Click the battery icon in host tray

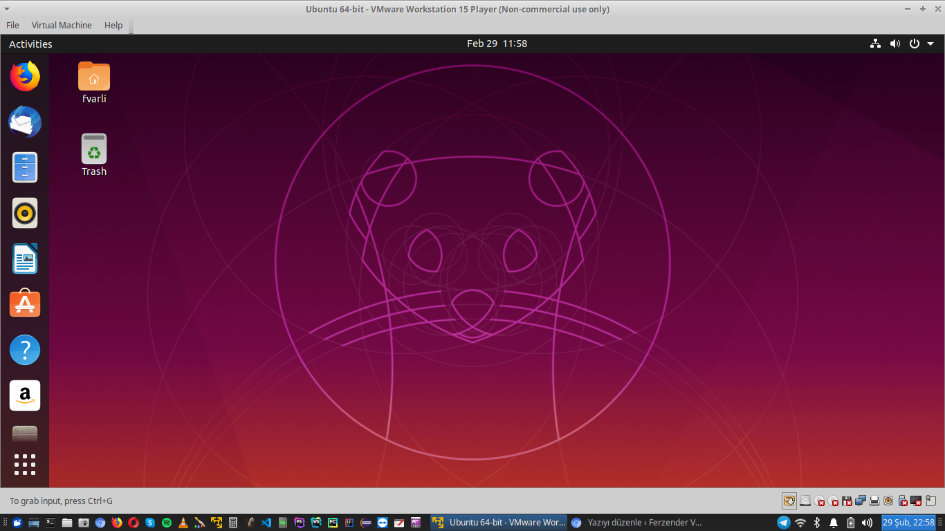(851, 523)
